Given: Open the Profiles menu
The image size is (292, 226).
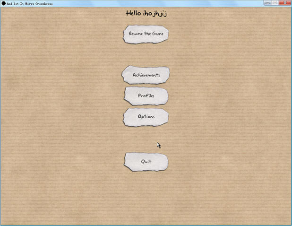Looking at the screenshot, I should tap(146, 96).
